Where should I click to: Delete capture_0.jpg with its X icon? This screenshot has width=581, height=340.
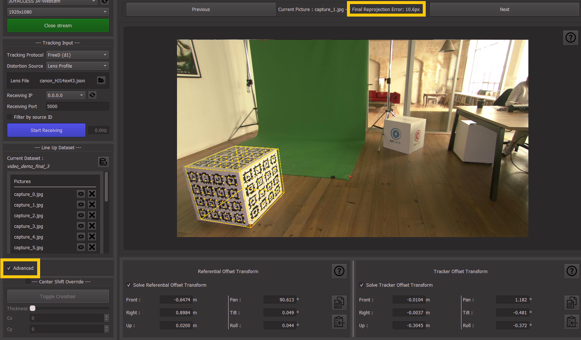point(92,194)
